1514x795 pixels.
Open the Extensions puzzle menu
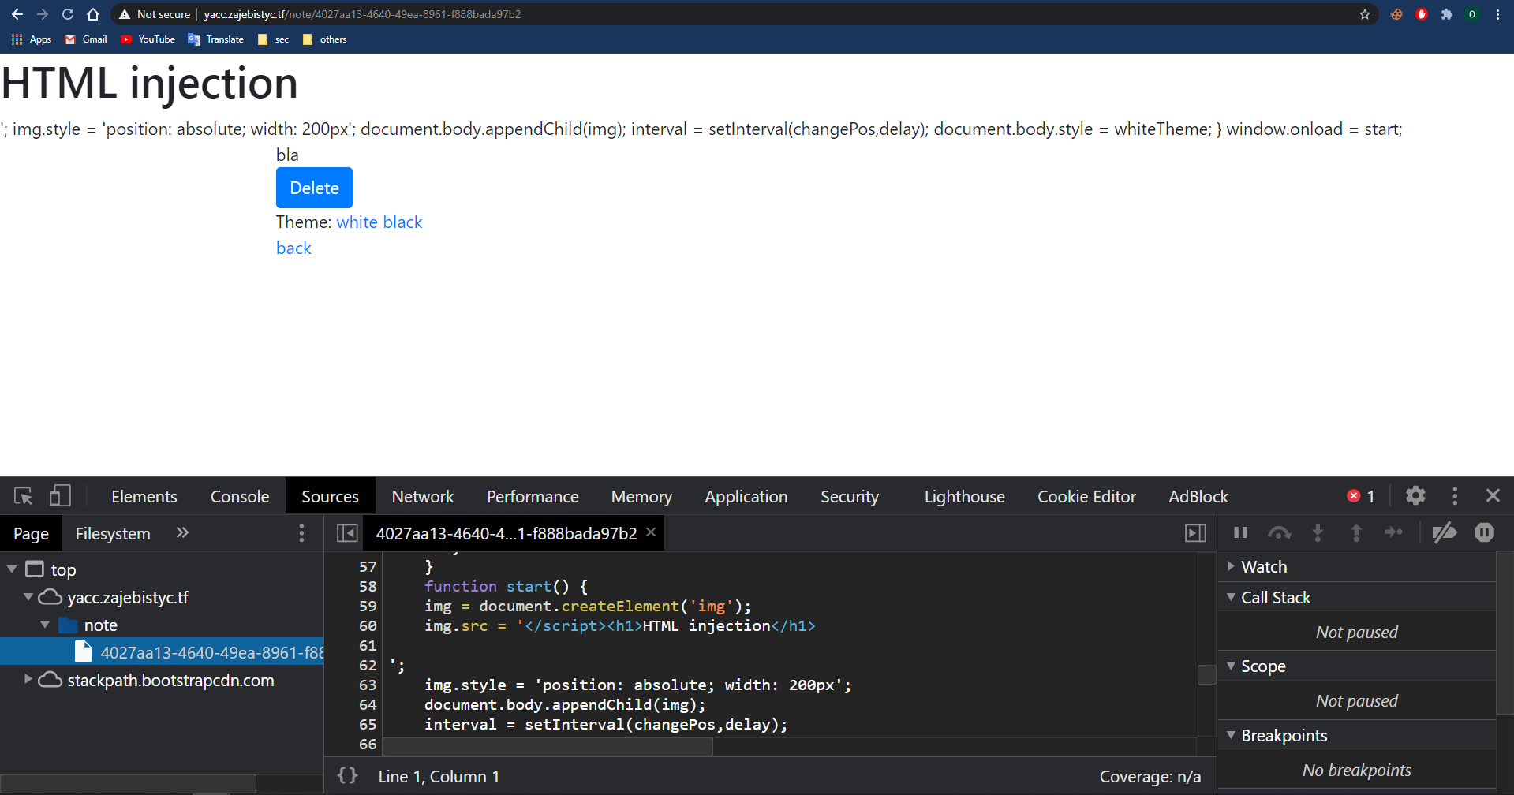1447,14
